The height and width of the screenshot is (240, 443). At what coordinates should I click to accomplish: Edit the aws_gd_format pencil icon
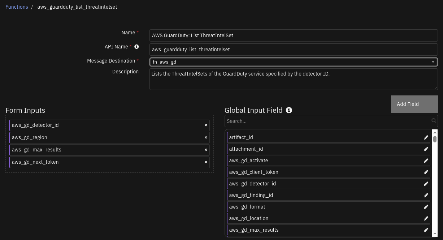(x=426, y=207)
